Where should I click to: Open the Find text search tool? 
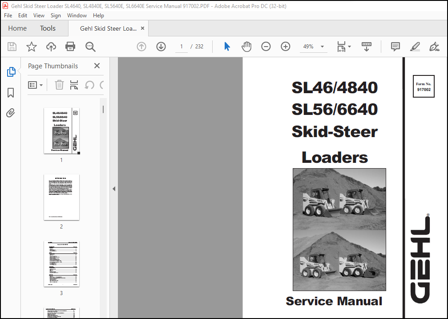pos(90,47)
